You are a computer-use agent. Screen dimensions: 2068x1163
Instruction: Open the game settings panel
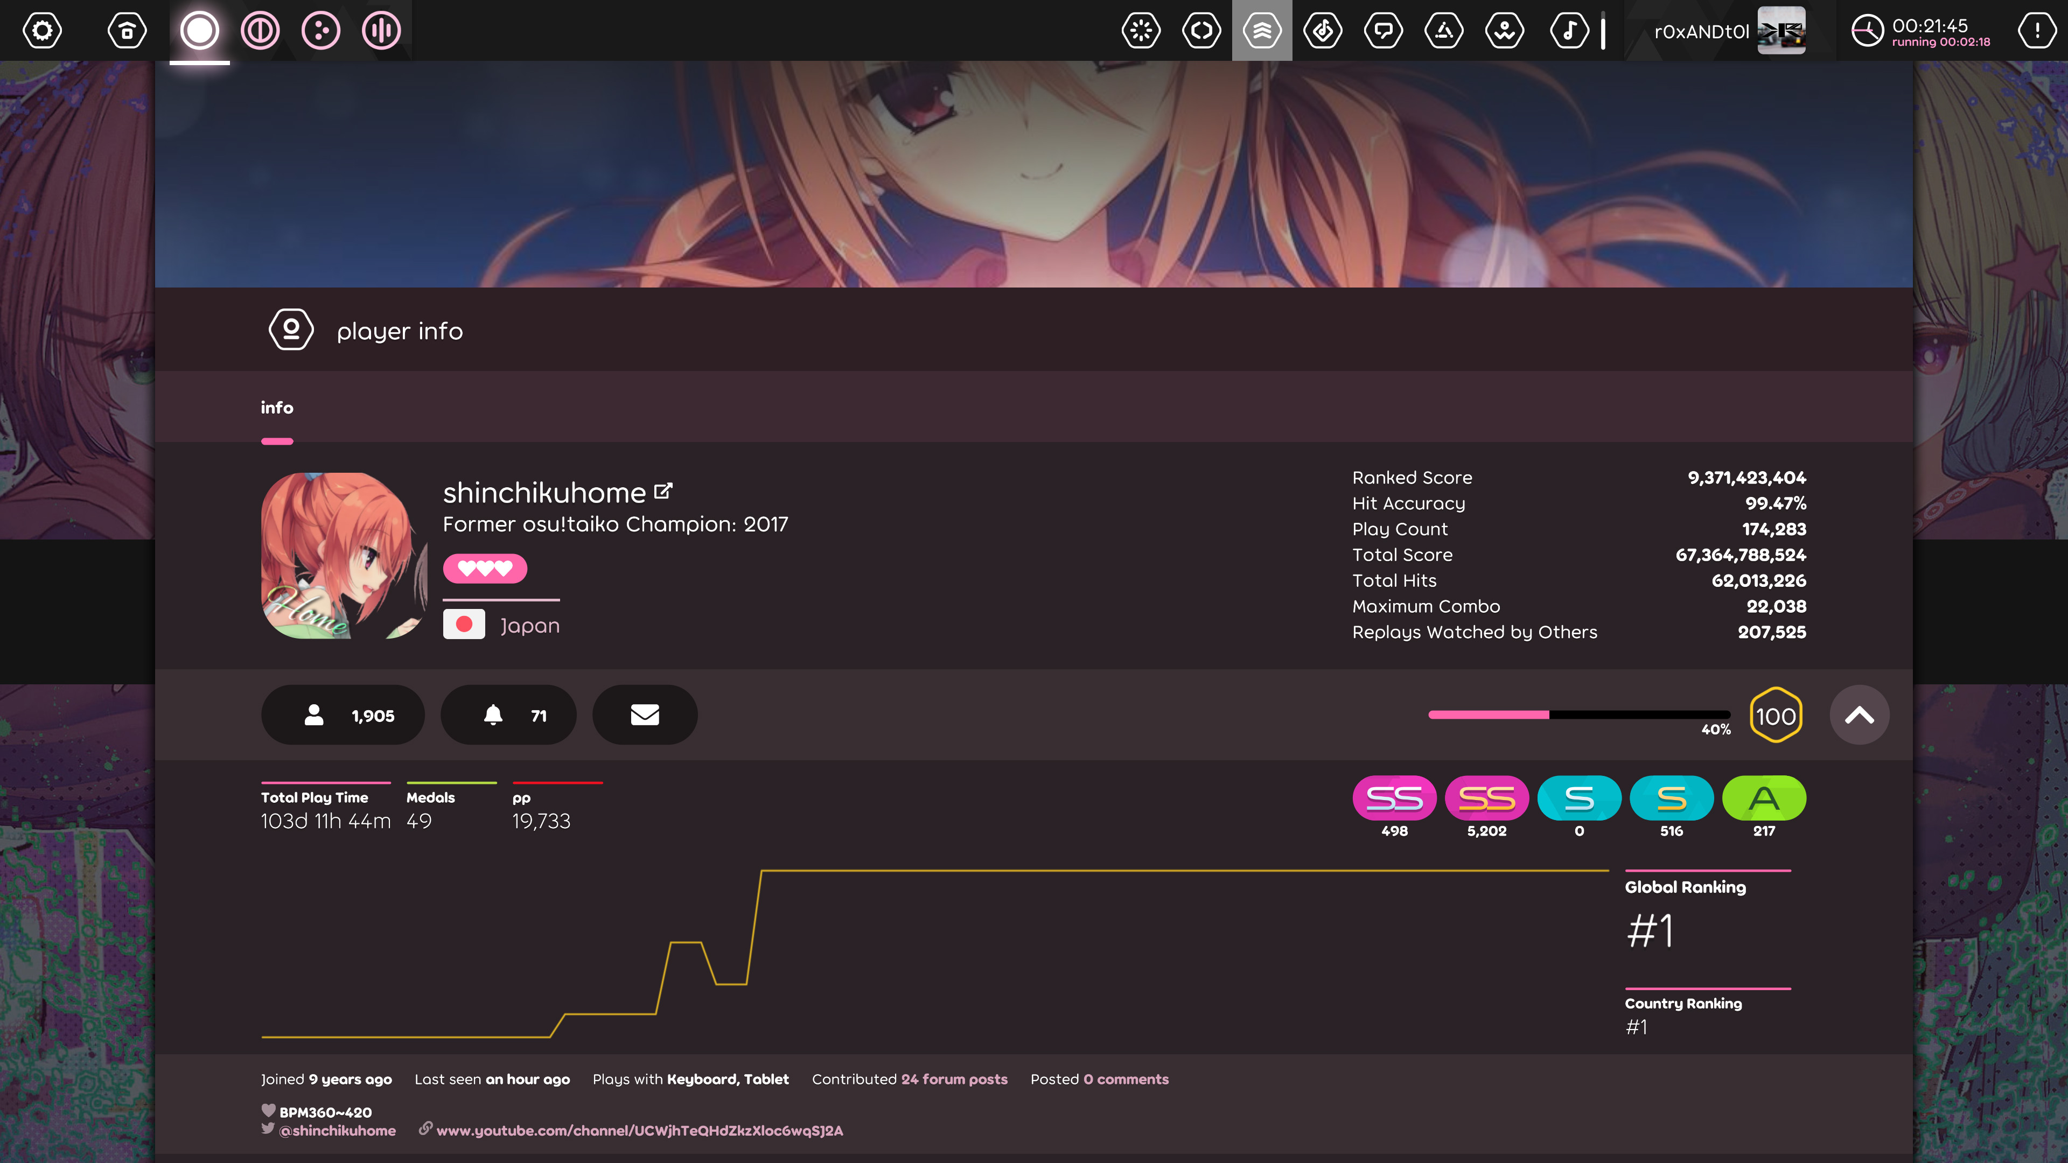[x=42, y=31]
